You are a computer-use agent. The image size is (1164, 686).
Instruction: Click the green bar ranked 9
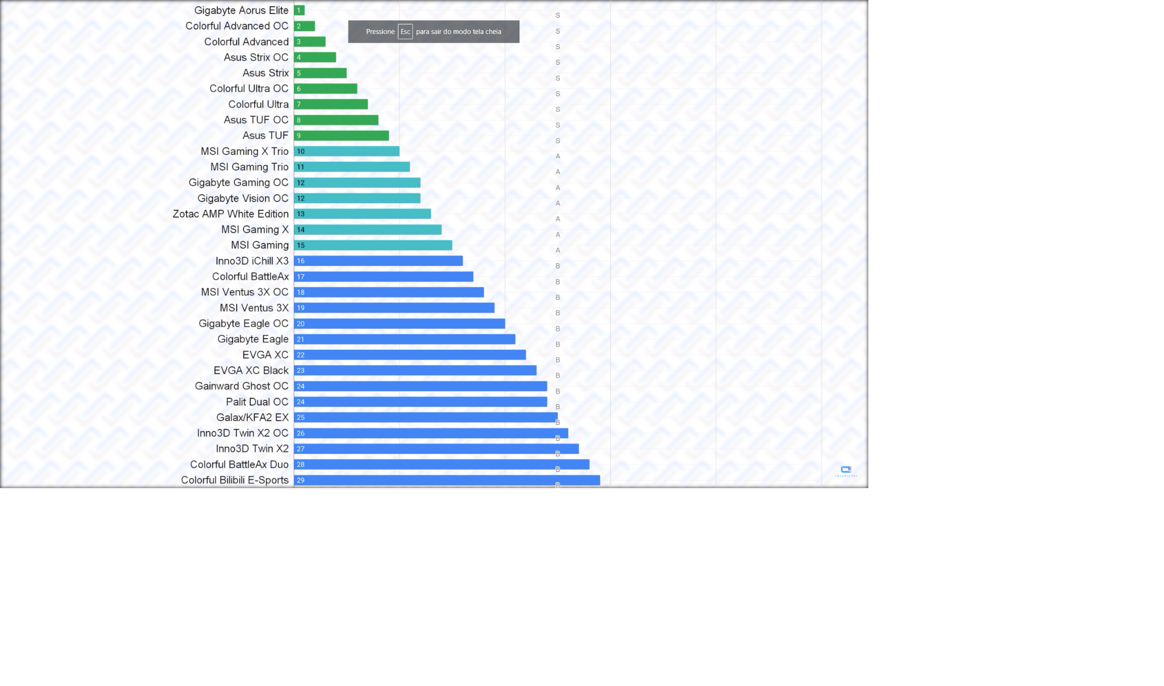tap(342, 136)
